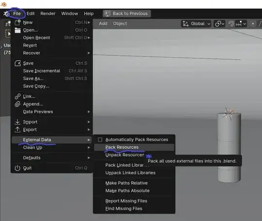Open the pivot point dropdown

(x=220, y=24)
